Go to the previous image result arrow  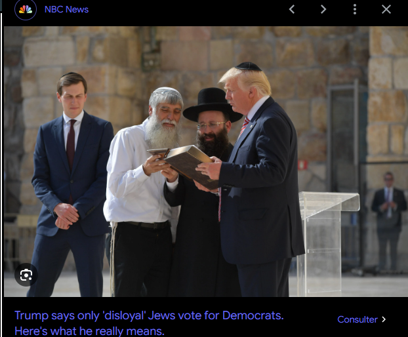coord(292,9)
